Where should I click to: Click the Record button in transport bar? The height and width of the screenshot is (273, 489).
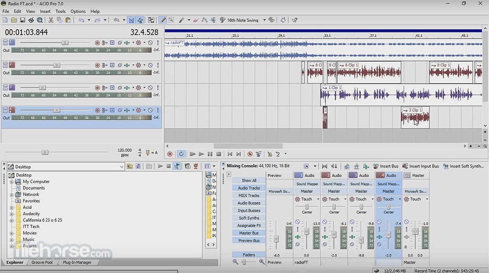pos(170,154)
